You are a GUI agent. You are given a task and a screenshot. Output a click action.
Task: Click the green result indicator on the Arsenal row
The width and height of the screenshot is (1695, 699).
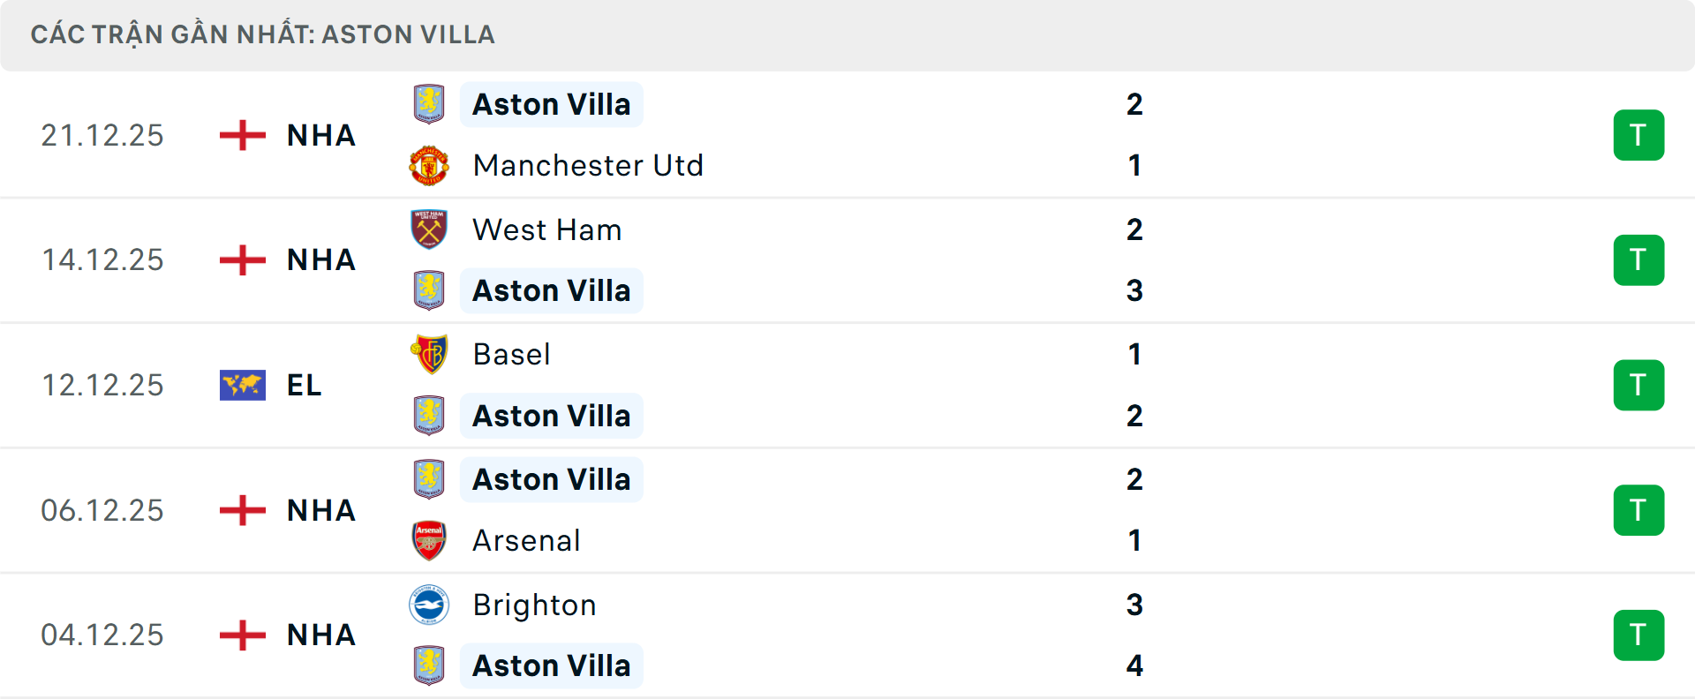tap(1639, 510)
